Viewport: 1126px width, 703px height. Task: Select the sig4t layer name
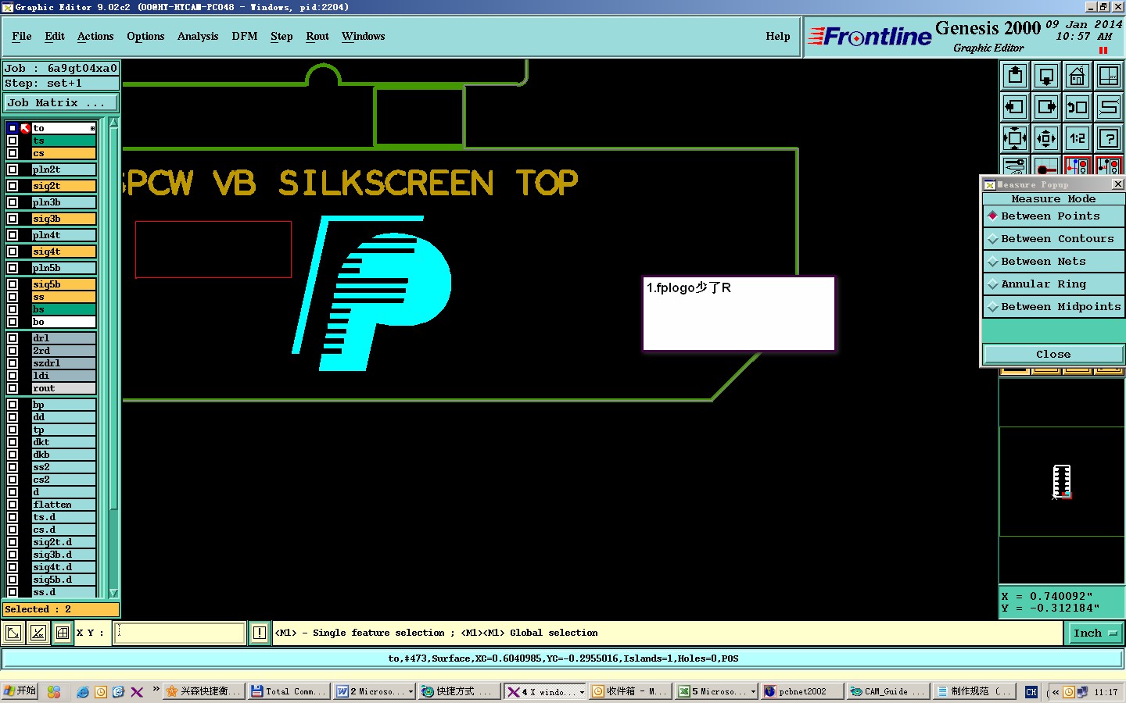pyautogui.click(x=64, y=252)
